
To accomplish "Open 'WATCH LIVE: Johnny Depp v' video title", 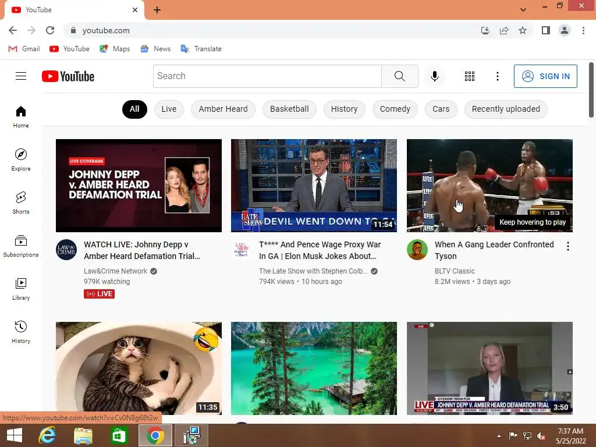I will (x=142, y=250).
